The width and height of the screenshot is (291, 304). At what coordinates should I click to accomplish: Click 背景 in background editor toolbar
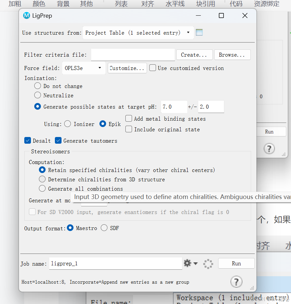(x=63, y=4)
